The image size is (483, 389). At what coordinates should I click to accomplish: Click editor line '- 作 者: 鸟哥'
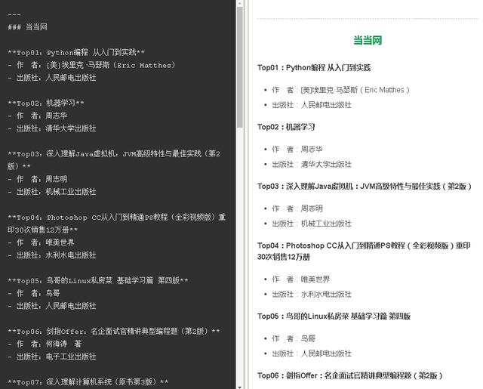click(x=33, y=293)
